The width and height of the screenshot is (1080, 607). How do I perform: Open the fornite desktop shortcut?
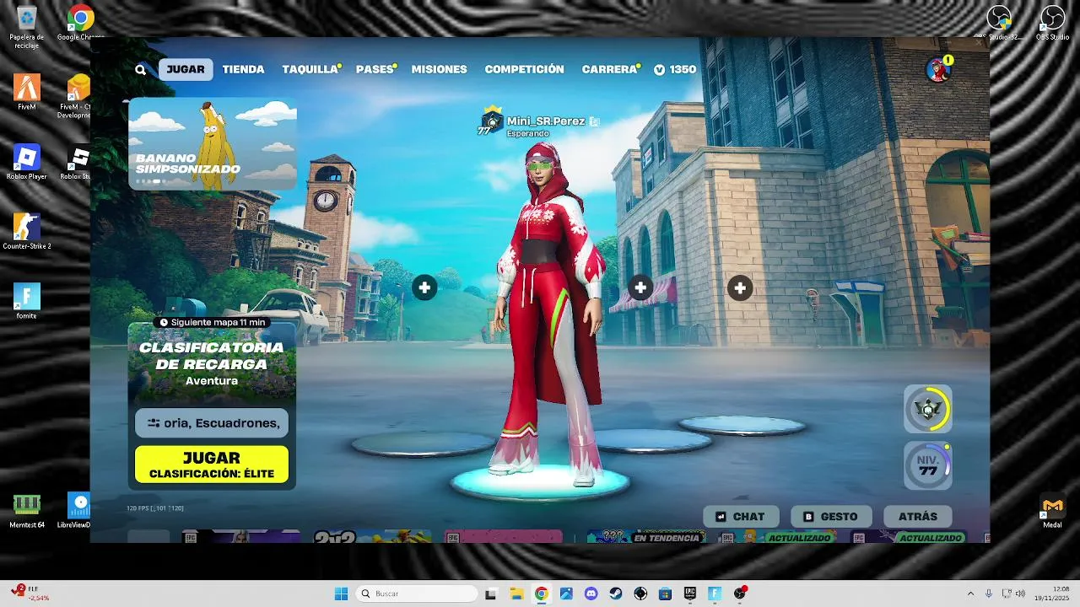tap(27, 301)
